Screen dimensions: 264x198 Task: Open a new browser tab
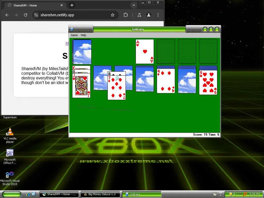[72, 5]
